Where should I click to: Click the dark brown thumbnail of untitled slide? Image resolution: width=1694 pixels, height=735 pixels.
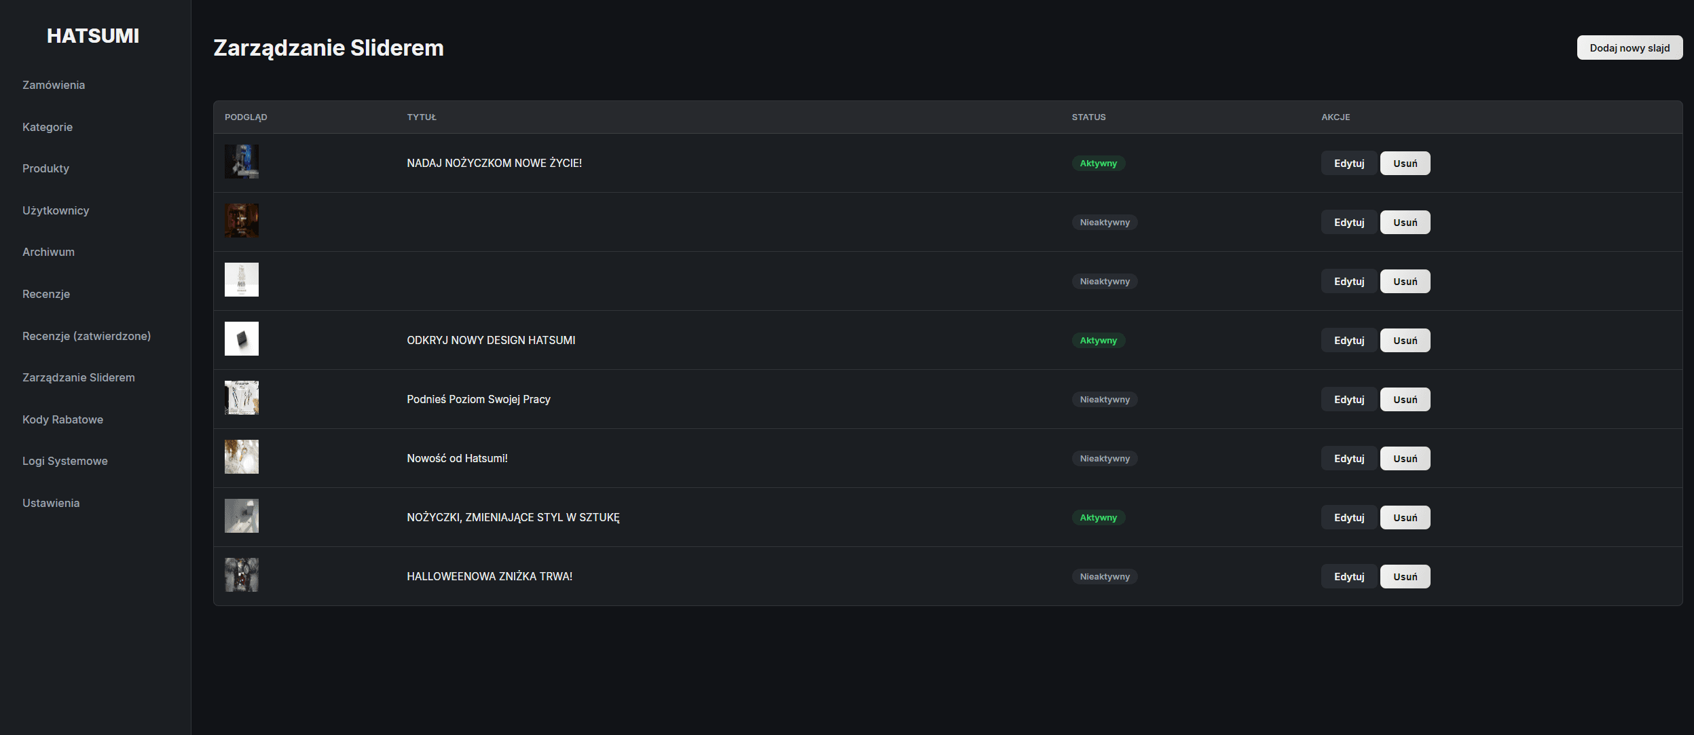point(242,221)
